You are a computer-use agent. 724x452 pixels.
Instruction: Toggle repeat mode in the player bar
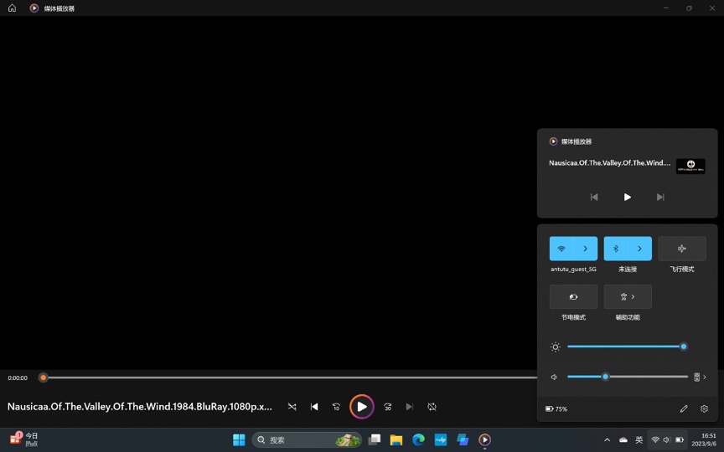432,407
